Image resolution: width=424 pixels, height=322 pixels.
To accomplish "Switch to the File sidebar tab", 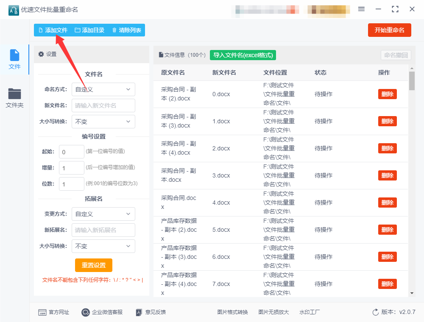I will coord(14,59).
